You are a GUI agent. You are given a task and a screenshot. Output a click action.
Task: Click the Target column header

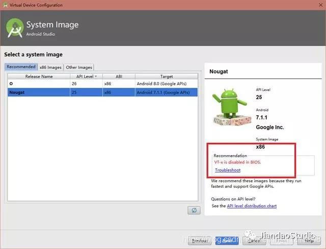click(x=167, y=77)
